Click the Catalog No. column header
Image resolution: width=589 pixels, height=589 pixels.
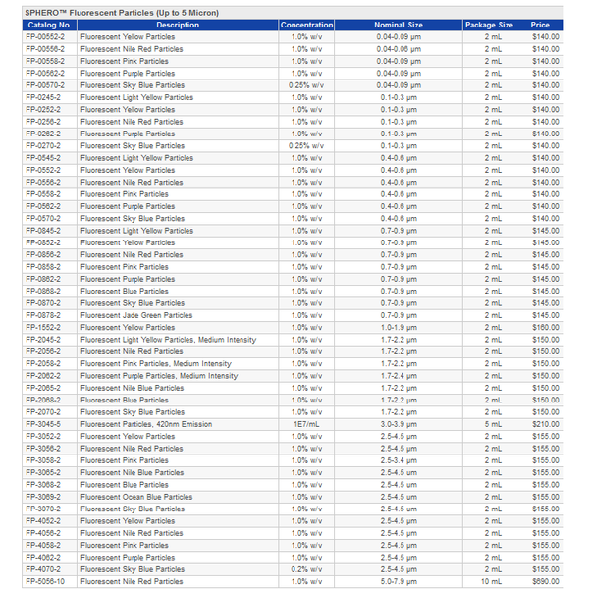coord(50,25)
